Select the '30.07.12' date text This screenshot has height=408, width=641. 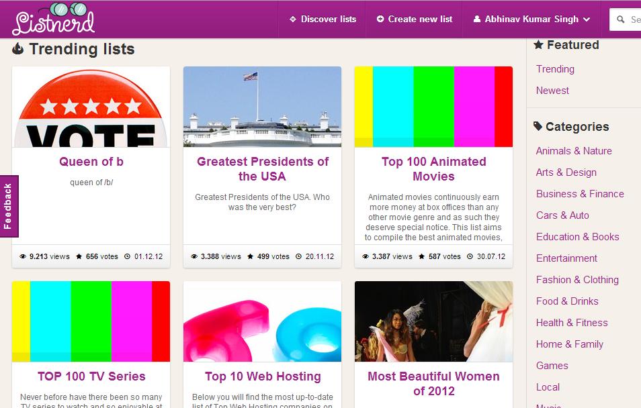pos(491,256)
